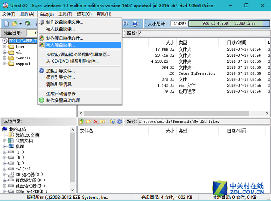Click the blue info toolbar icon
271x201 pixels.
[x=125, y=23]
